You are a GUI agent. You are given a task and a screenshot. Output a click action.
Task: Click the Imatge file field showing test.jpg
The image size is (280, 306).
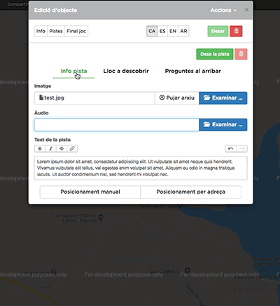tap(94, 98)
